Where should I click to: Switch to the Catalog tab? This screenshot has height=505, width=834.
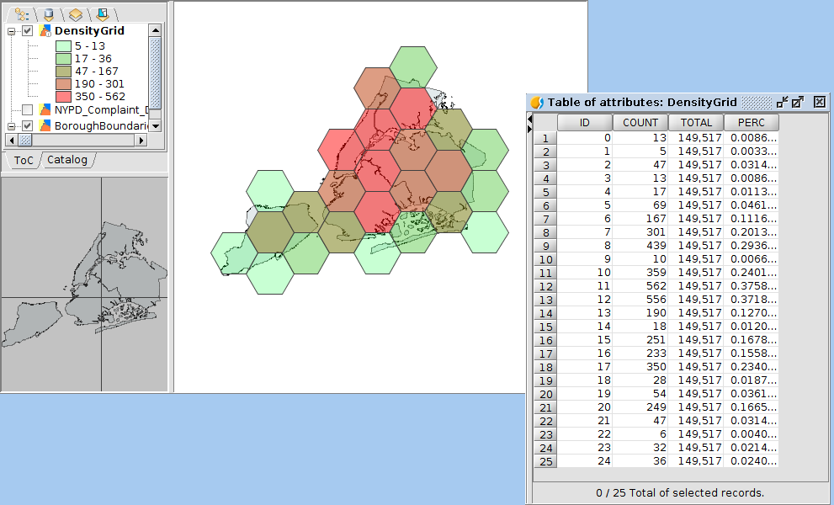[x=66, y=160]
